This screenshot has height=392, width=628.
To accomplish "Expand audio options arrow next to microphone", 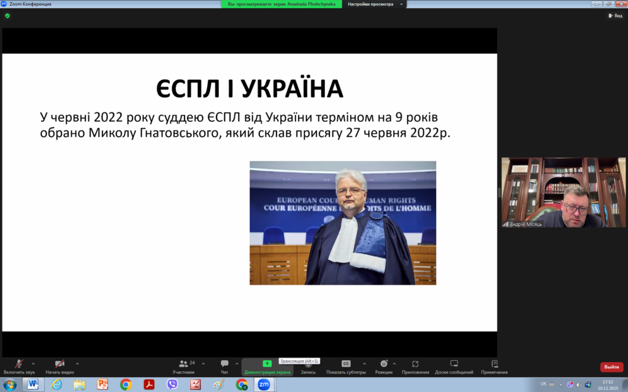I will (x=33, y=363).
